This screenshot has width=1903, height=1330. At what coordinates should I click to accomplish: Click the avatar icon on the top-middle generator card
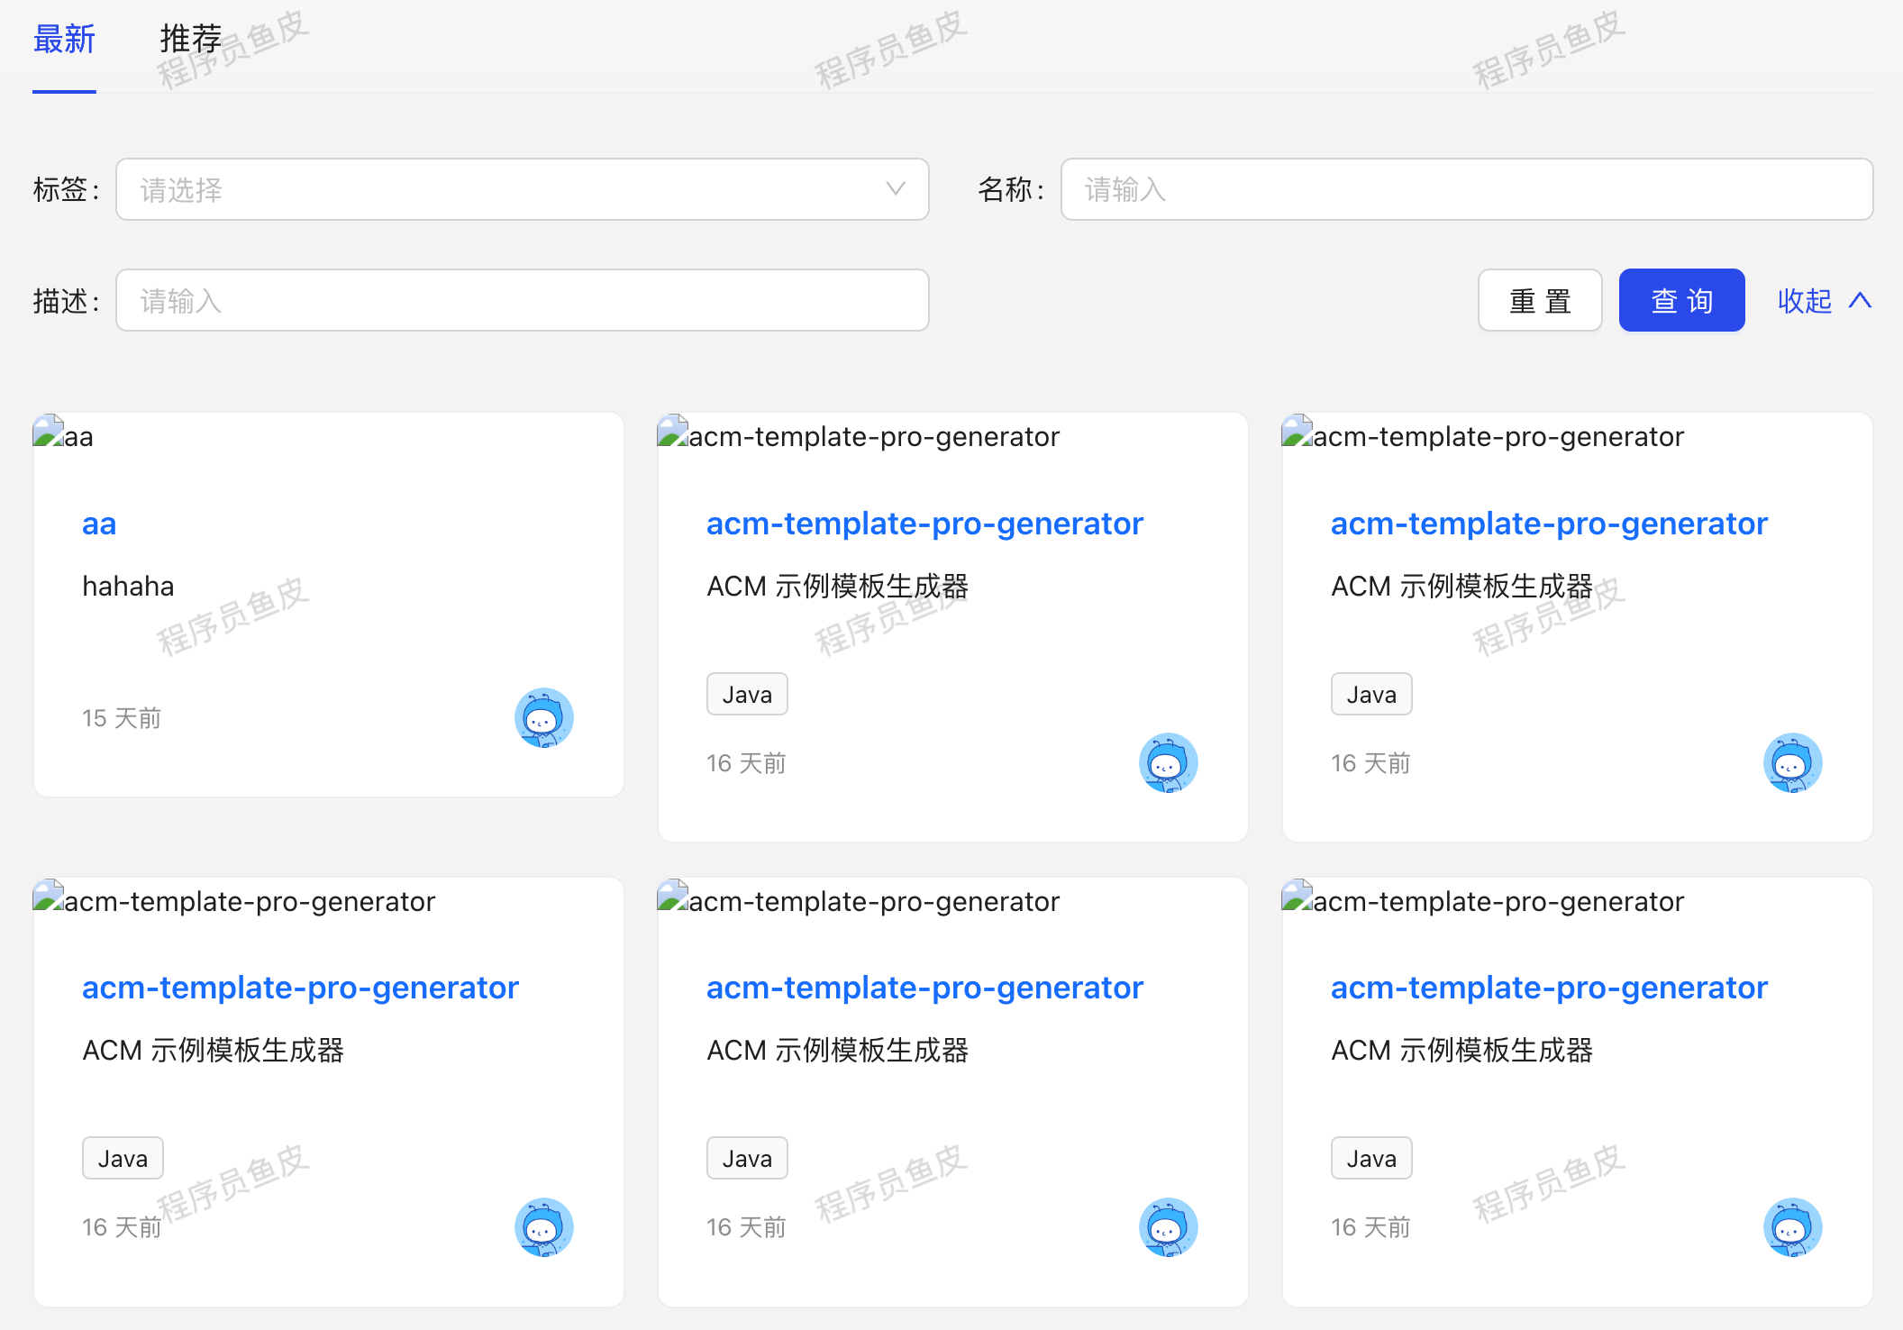[1168, 762]
